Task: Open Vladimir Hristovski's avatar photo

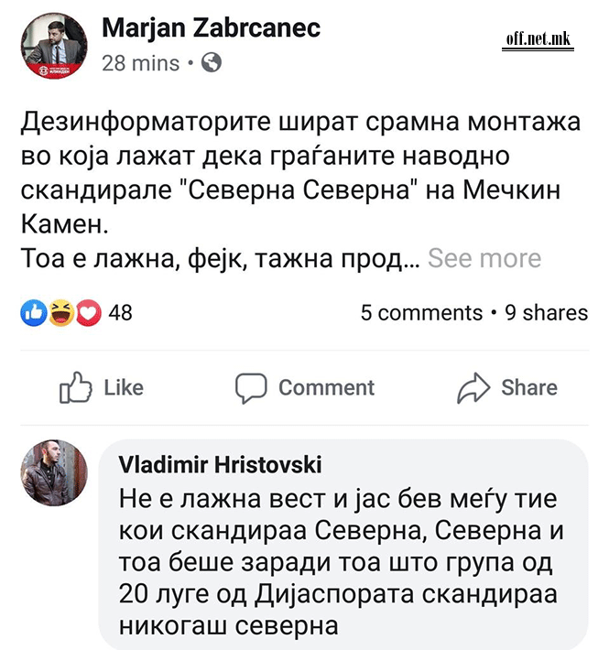Action: (54, 472)
